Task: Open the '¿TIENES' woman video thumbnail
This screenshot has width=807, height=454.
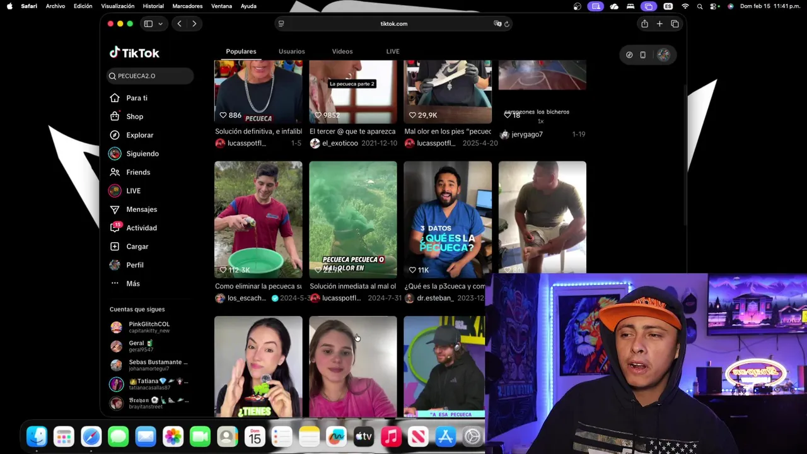Action: click(x=258, y=366)
